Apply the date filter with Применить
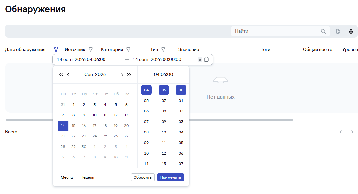The image size is (358, 194). coord(170,177)
